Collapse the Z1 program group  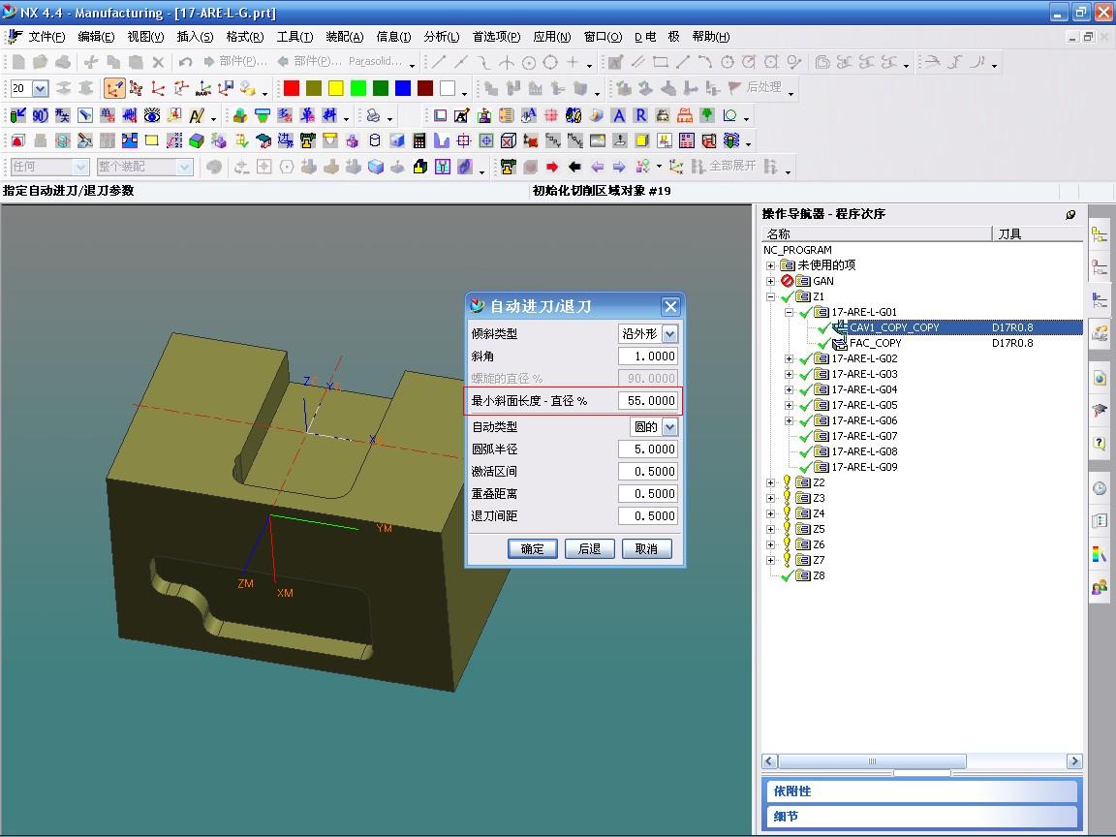[x=770, y=296]
